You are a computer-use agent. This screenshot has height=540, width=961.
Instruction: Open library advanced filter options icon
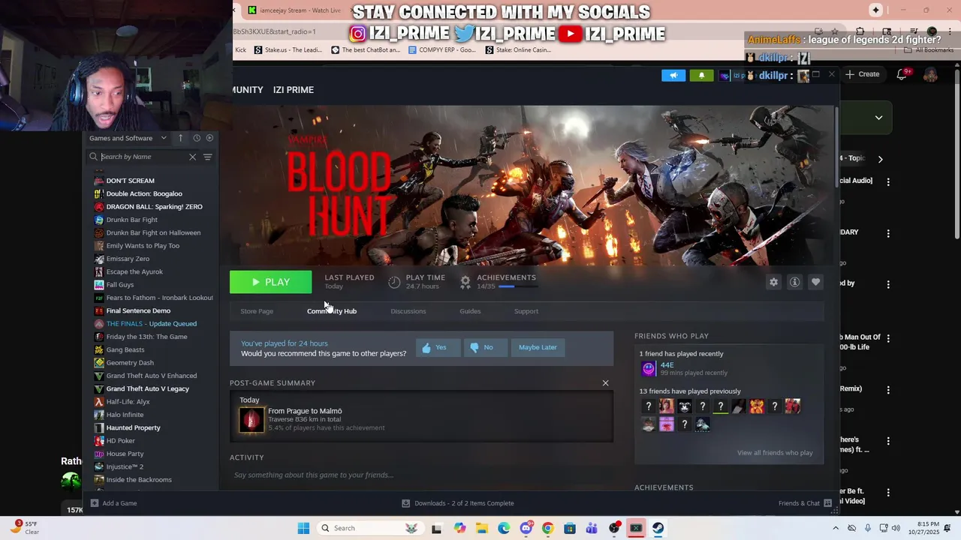point(208,157)
